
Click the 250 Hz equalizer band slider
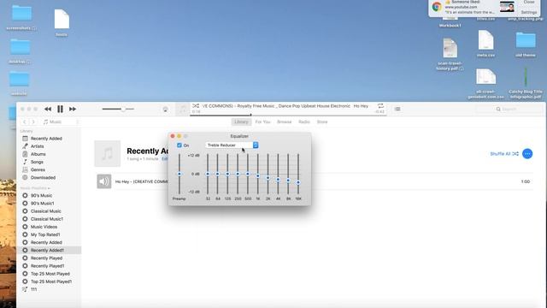click(x=238, y=174)
